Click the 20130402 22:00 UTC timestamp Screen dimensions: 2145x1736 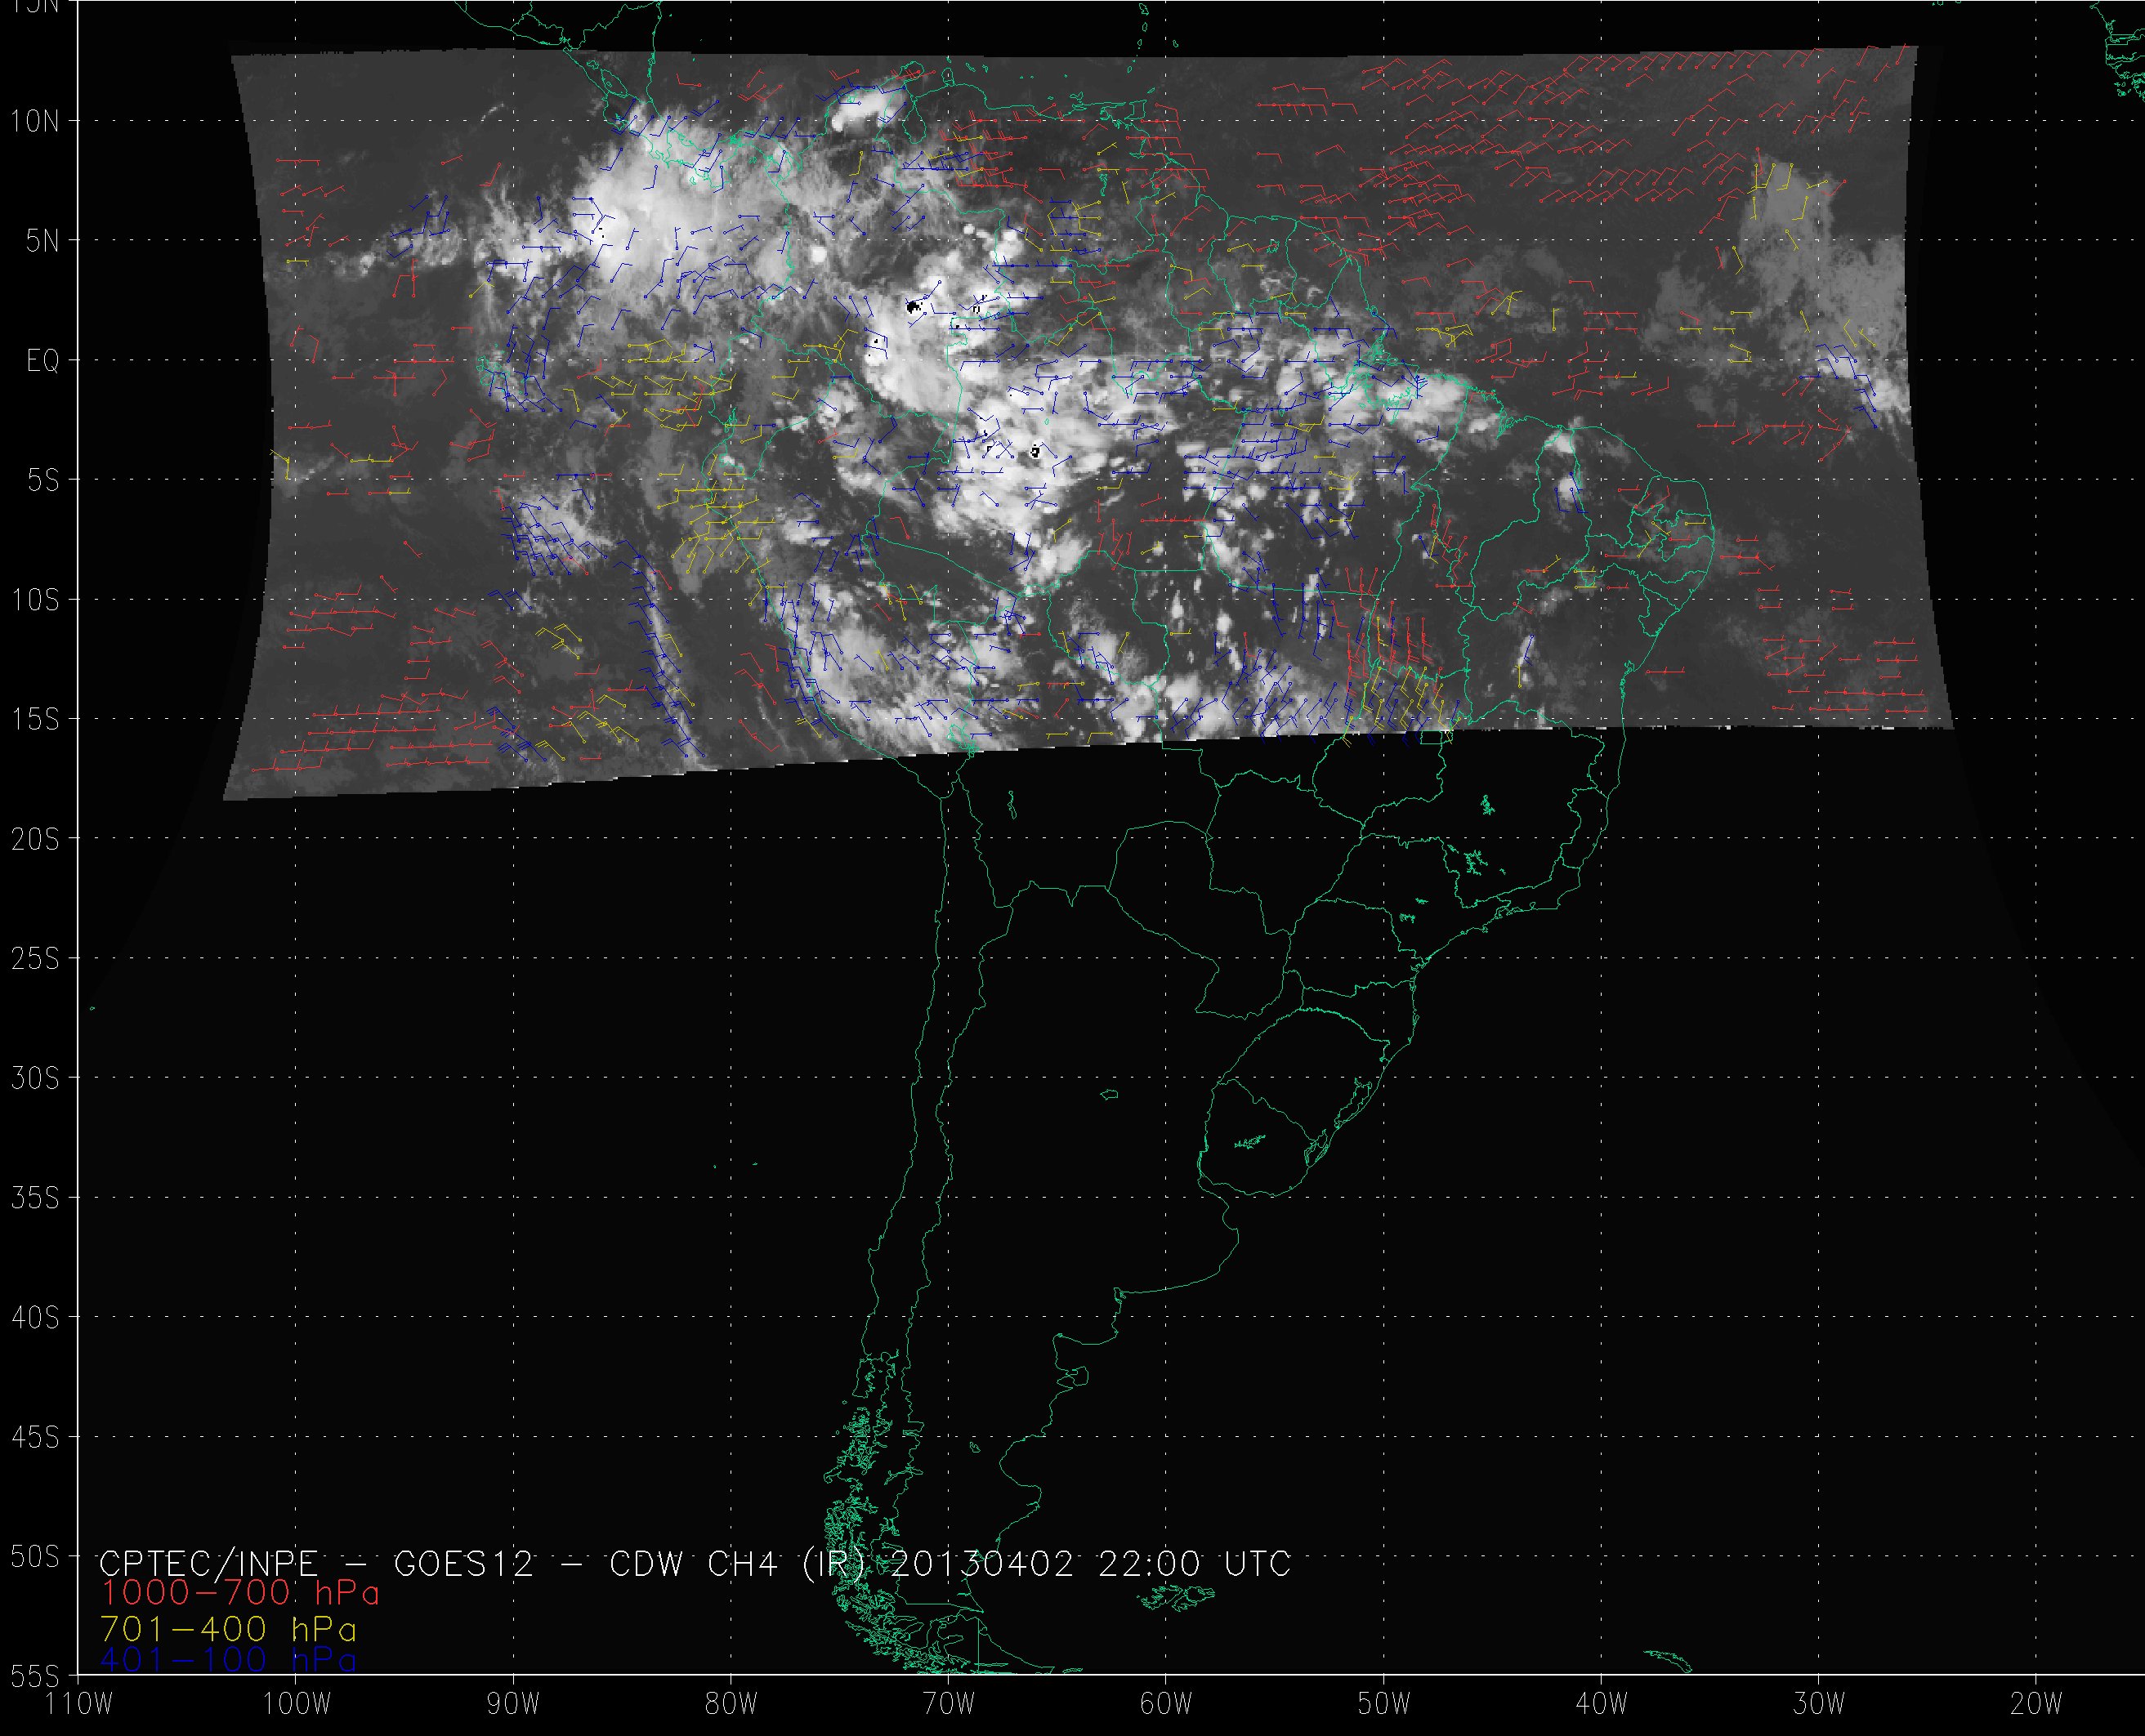point(1090,1563)
